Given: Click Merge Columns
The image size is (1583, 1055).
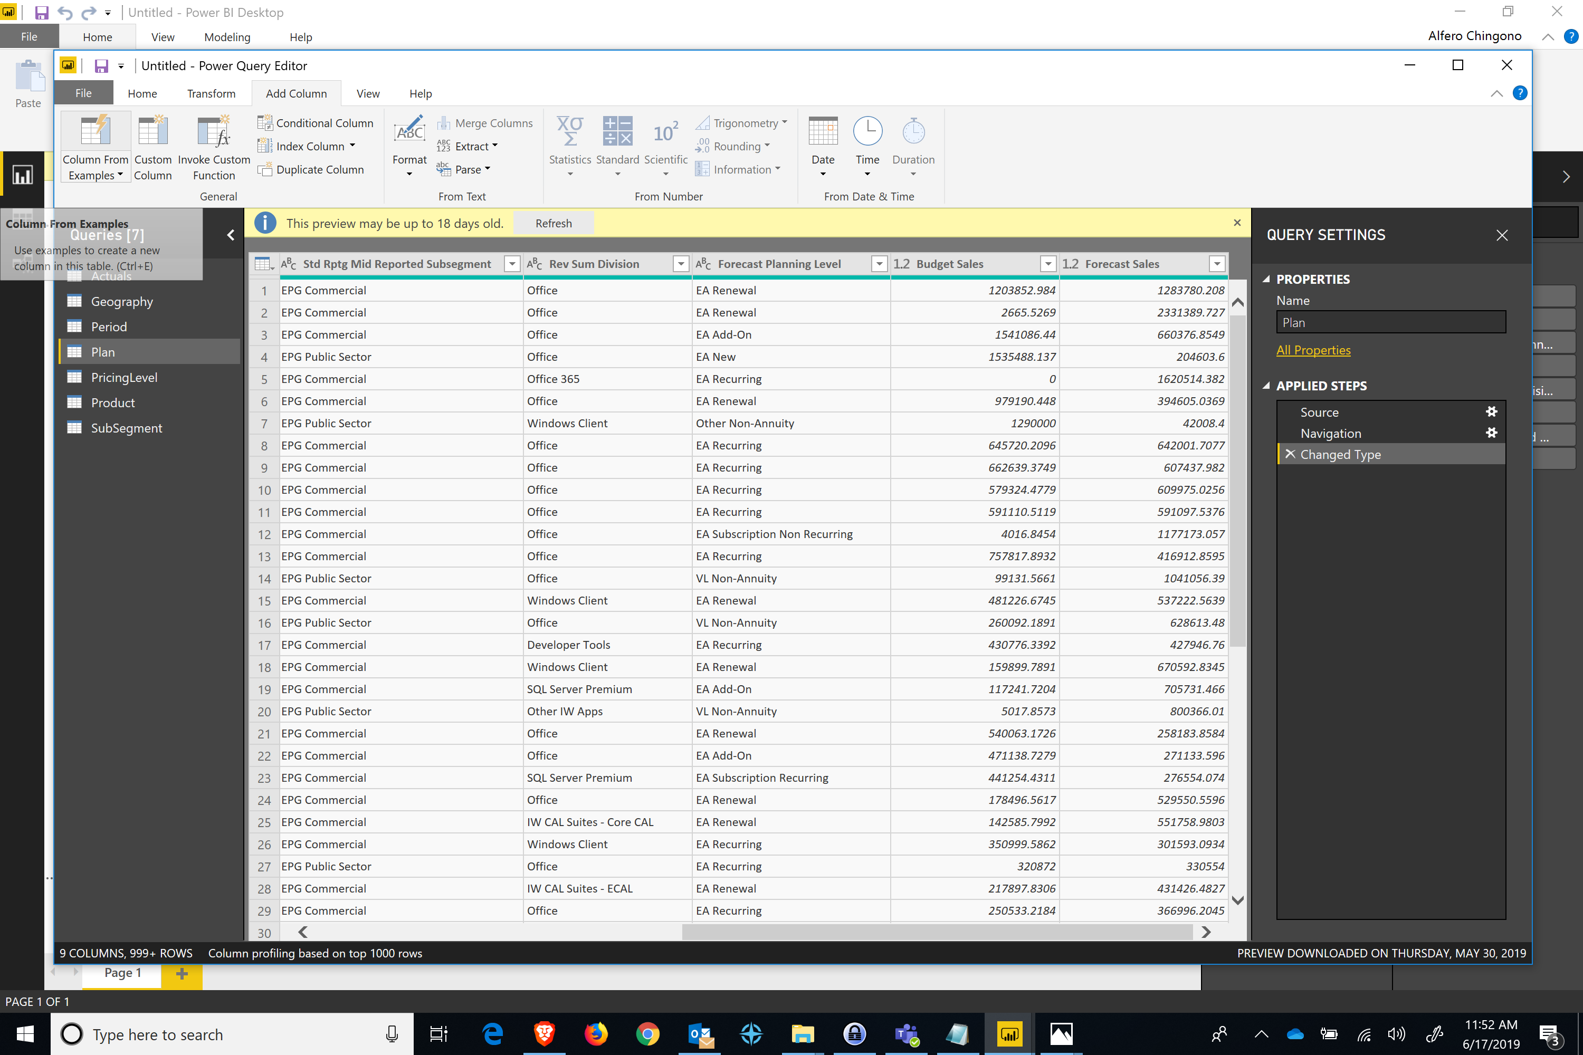Looking at the screenshot, I should [484, 123].
